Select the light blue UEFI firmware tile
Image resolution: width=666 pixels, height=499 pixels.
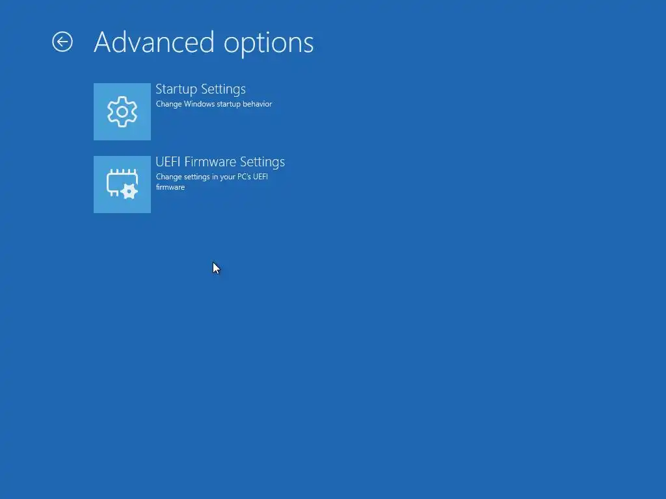click(x=122, y=185)
